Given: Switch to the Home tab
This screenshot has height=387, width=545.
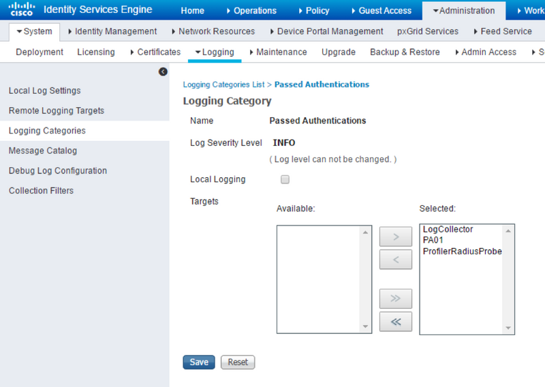Looking at the screenshot, I should (x=193, y=10).
